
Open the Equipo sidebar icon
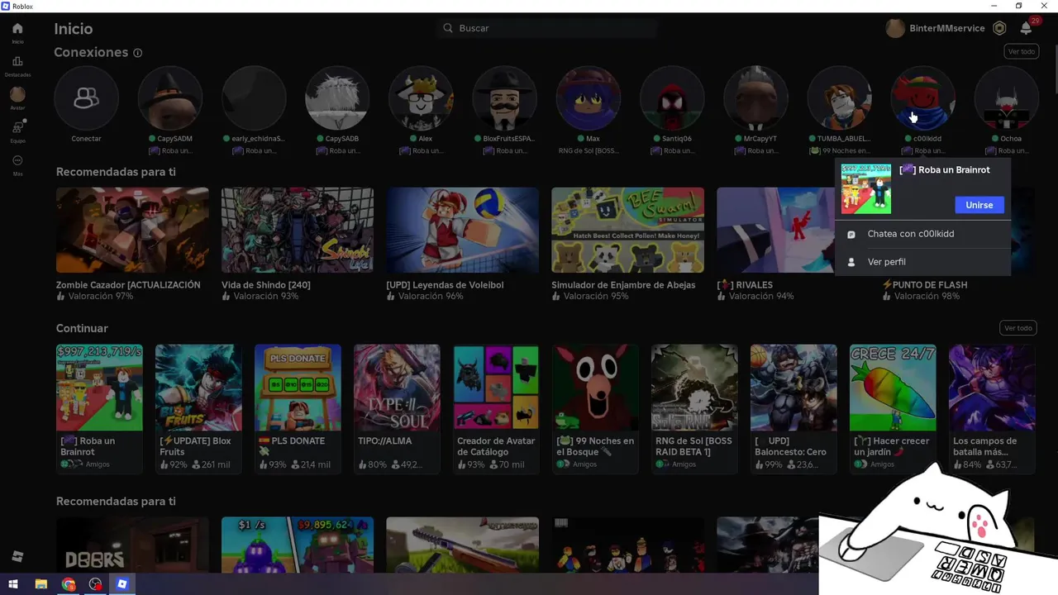[x=17, y=127]
